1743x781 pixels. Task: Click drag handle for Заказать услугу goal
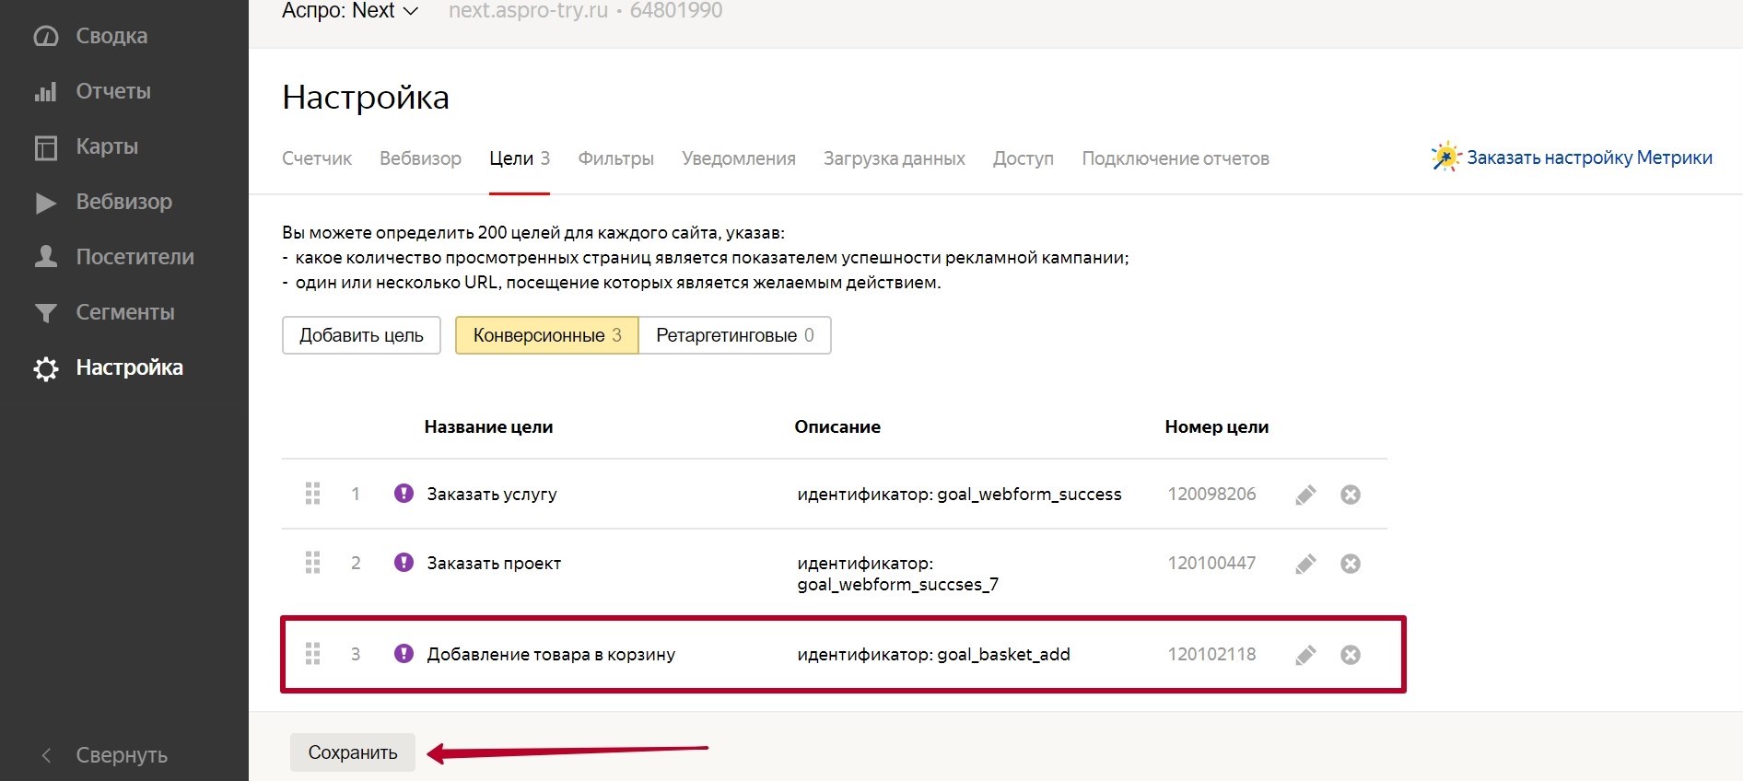pyautogui.click(x=313, y=494)
